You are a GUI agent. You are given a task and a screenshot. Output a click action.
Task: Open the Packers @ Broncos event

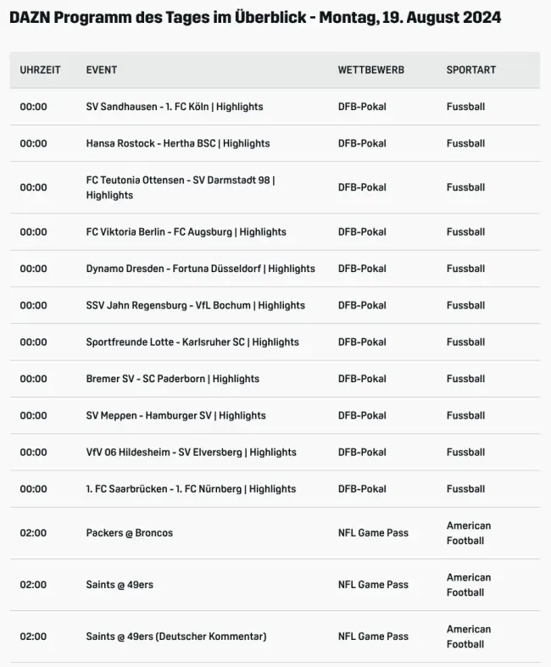[x=129, y=533]
